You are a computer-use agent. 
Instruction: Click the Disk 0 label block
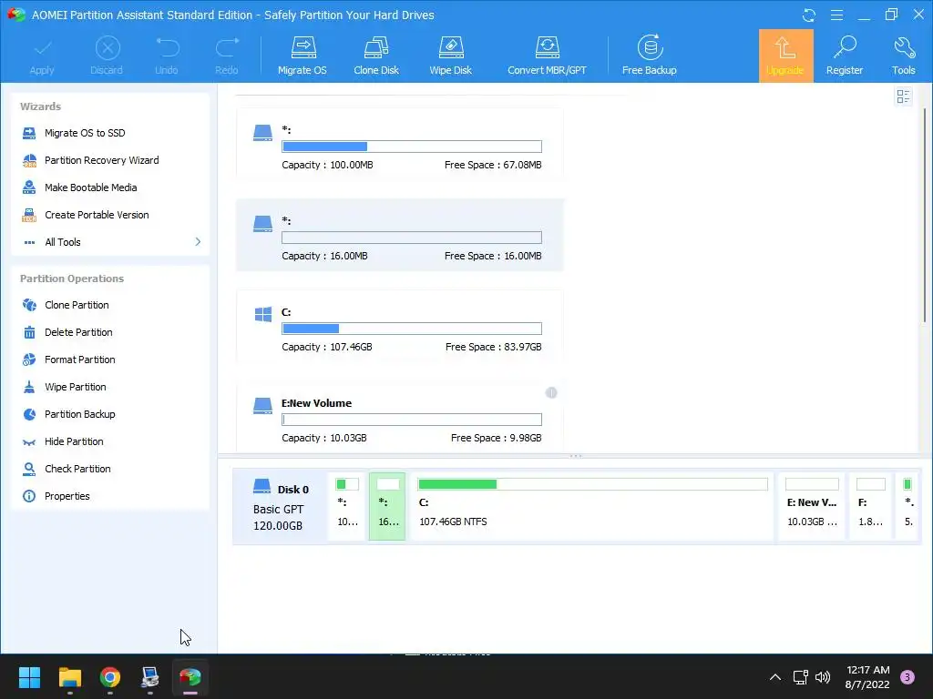(281, 506)
